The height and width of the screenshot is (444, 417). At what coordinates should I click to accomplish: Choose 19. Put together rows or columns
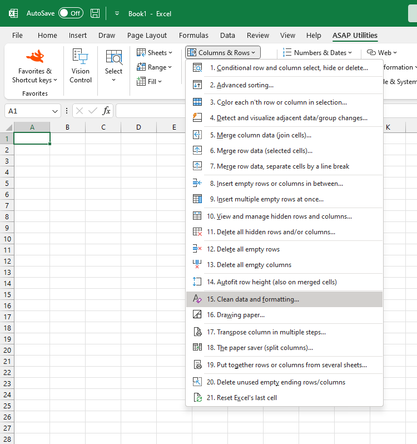pos(284,365)
